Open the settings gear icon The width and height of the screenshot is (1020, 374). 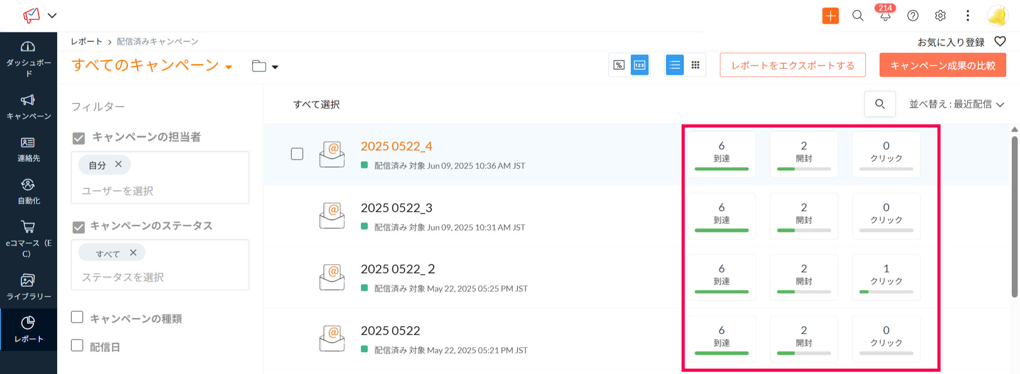(940, 16)
